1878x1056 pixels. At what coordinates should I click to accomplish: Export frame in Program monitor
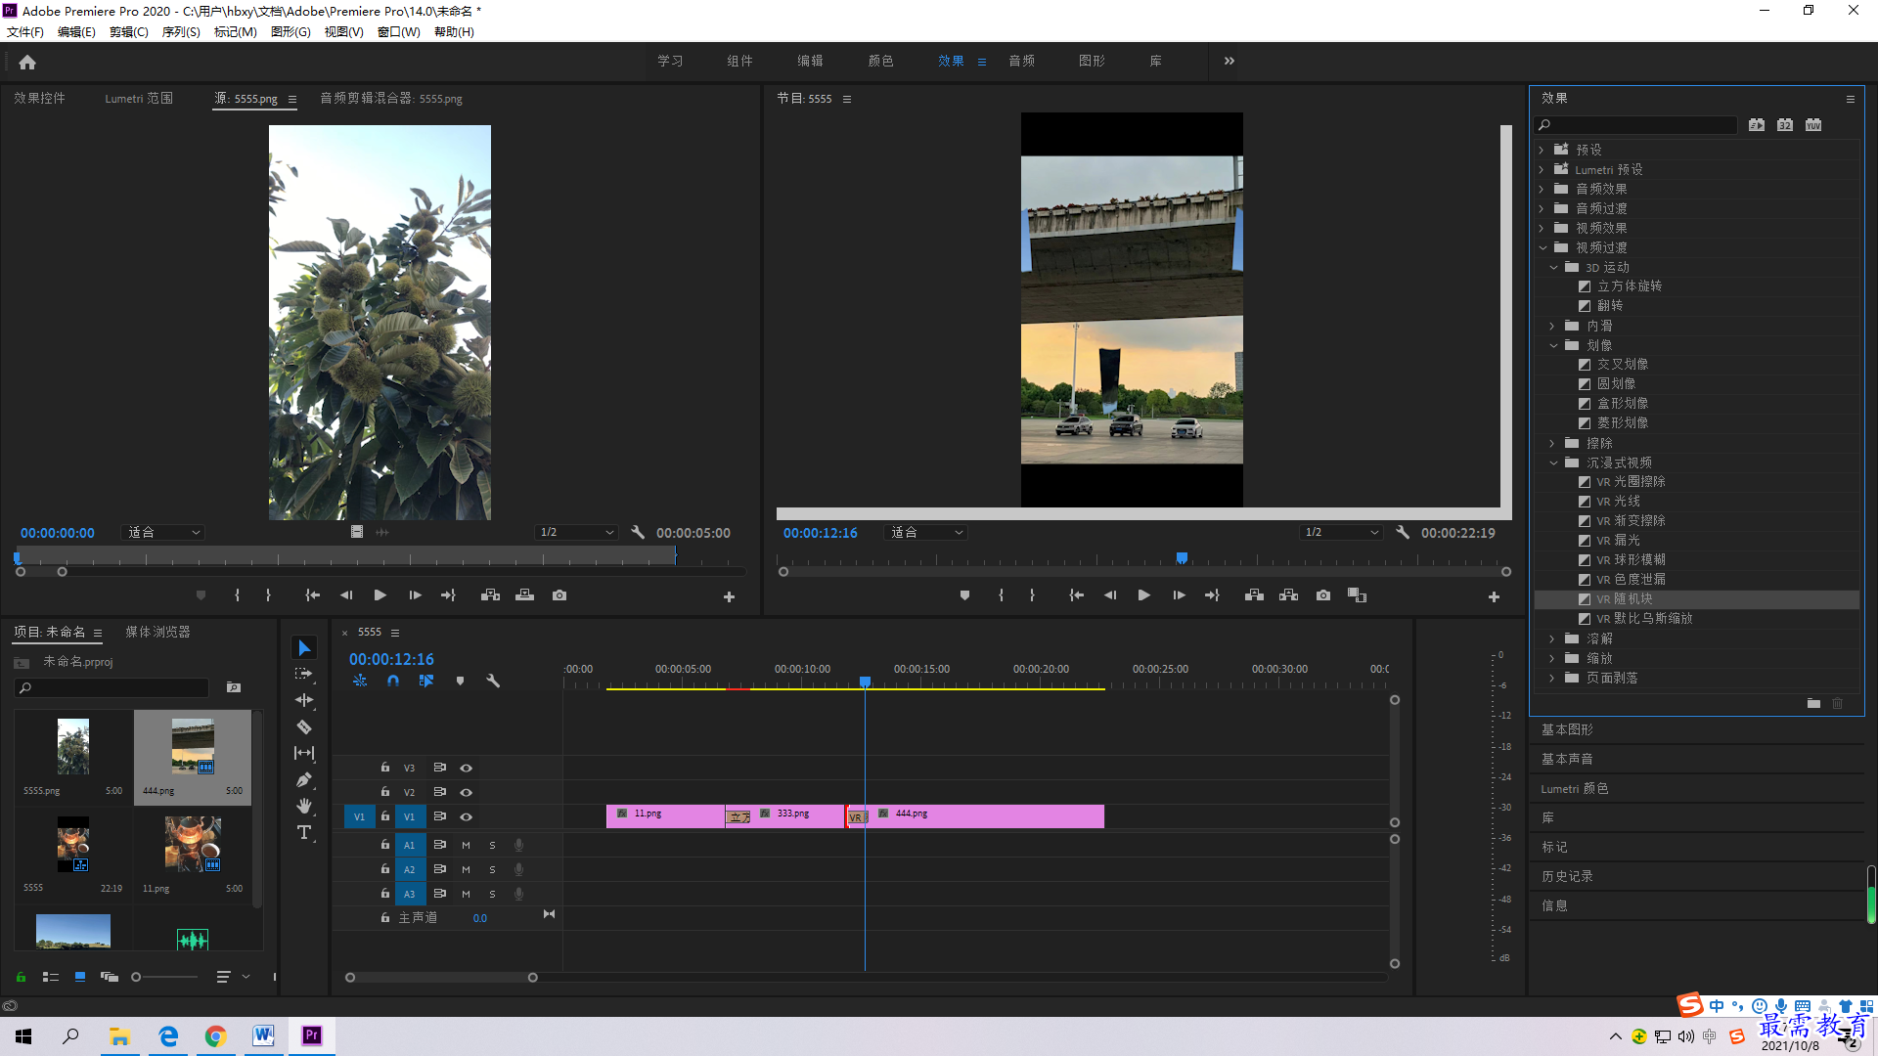coord(1323,595)
